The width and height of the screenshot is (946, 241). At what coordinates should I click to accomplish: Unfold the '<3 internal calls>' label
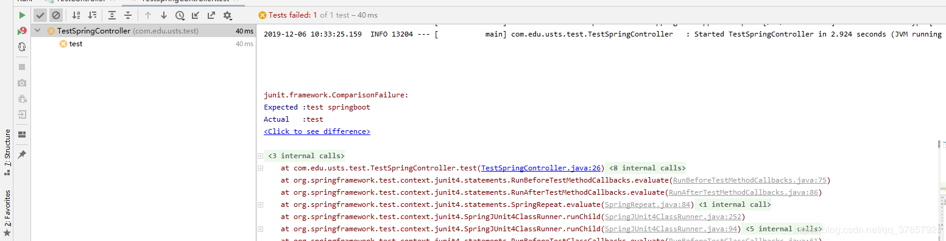(306, 156)
